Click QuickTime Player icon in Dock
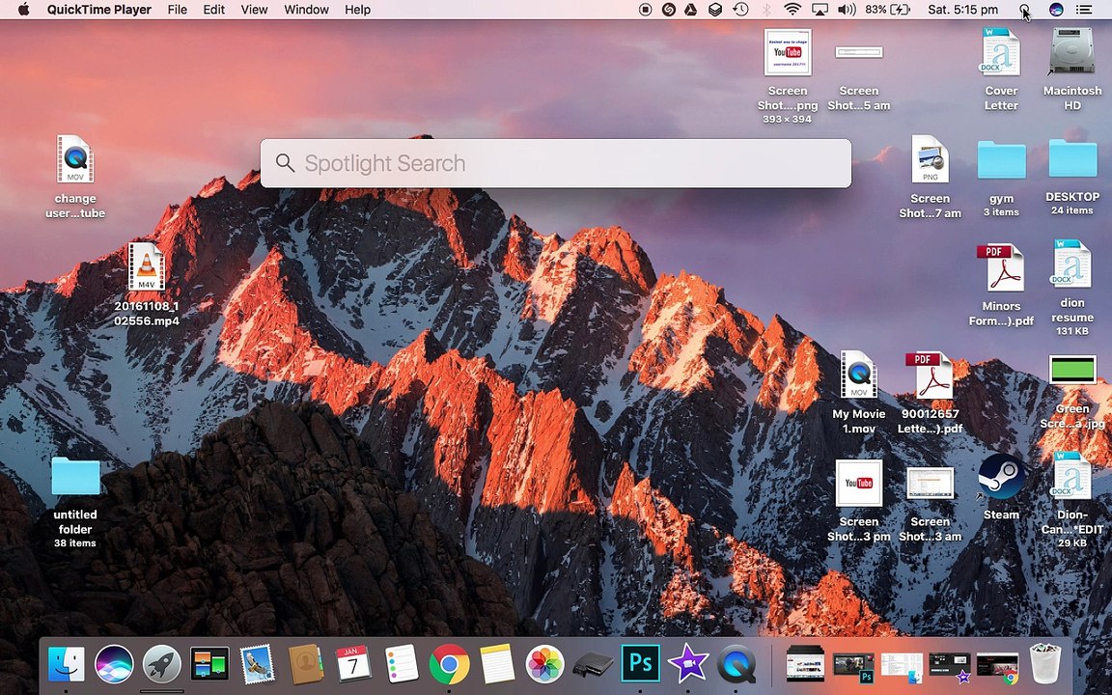1112x695 pixels. click(x=737, y=664)
